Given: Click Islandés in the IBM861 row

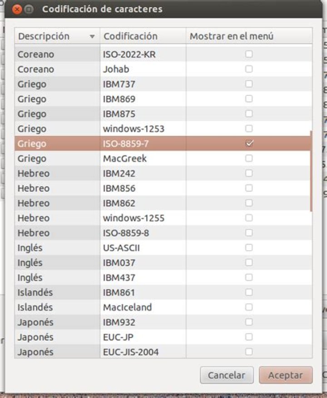Looking at the screenshot, I should [35, 293].
